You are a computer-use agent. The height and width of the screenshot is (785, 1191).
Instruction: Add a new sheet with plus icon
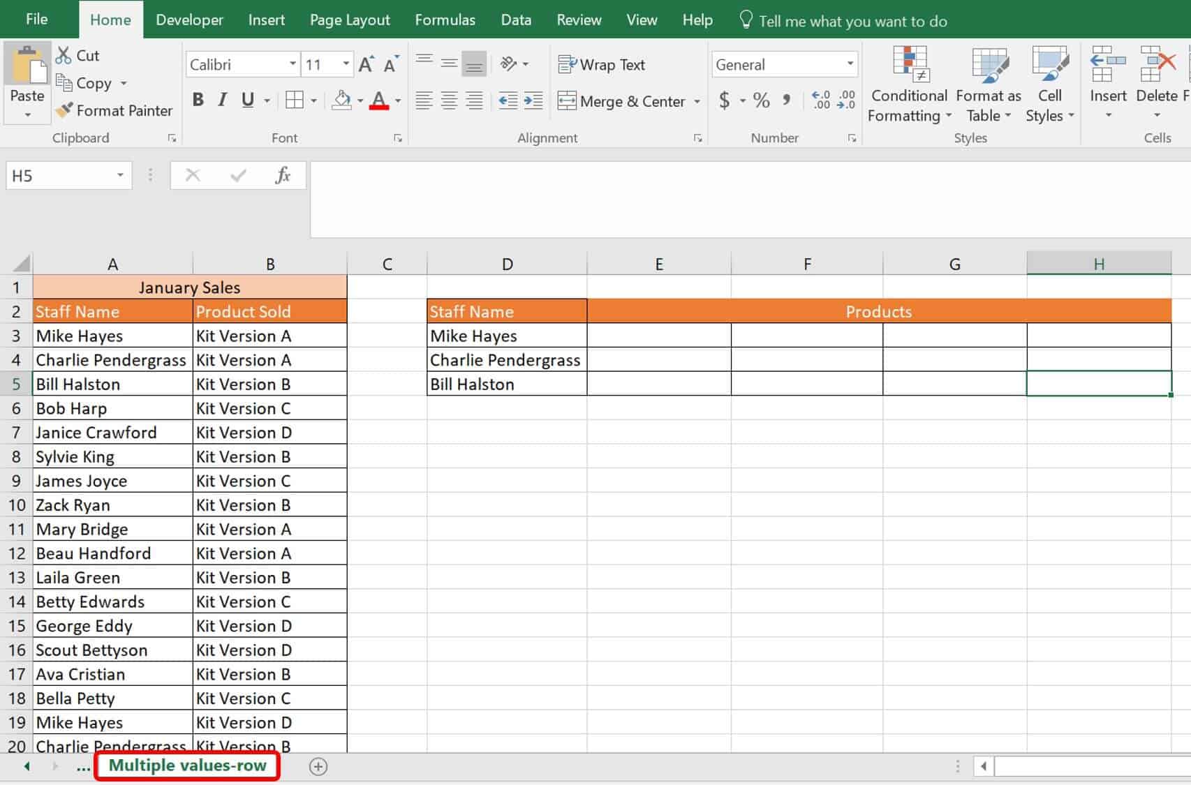[x=318, y=766]
